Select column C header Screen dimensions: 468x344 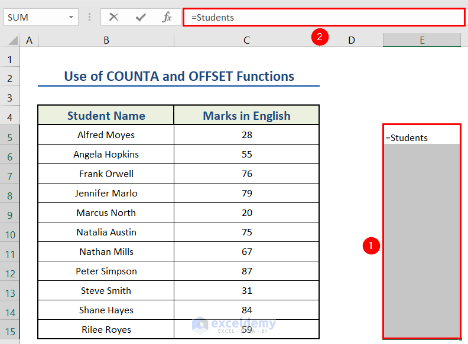pyautogui.click(x=246, y=40)
